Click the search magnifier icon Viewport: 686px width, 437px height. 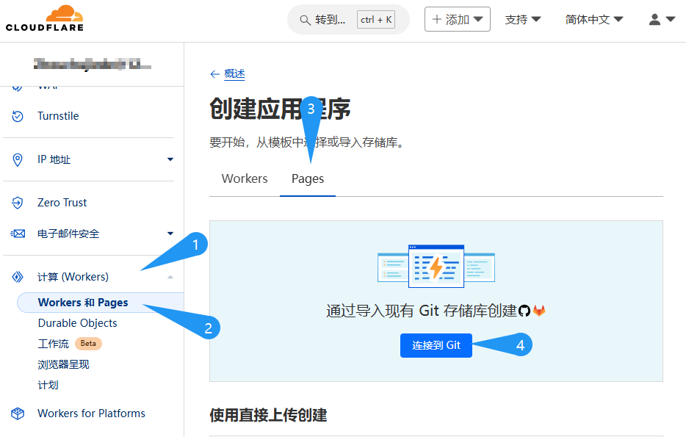pos(305,20)
